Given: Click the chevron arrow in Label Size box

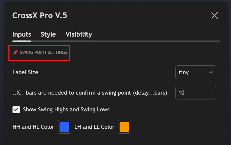Looking at the screenshot, I should click(210, 72).
